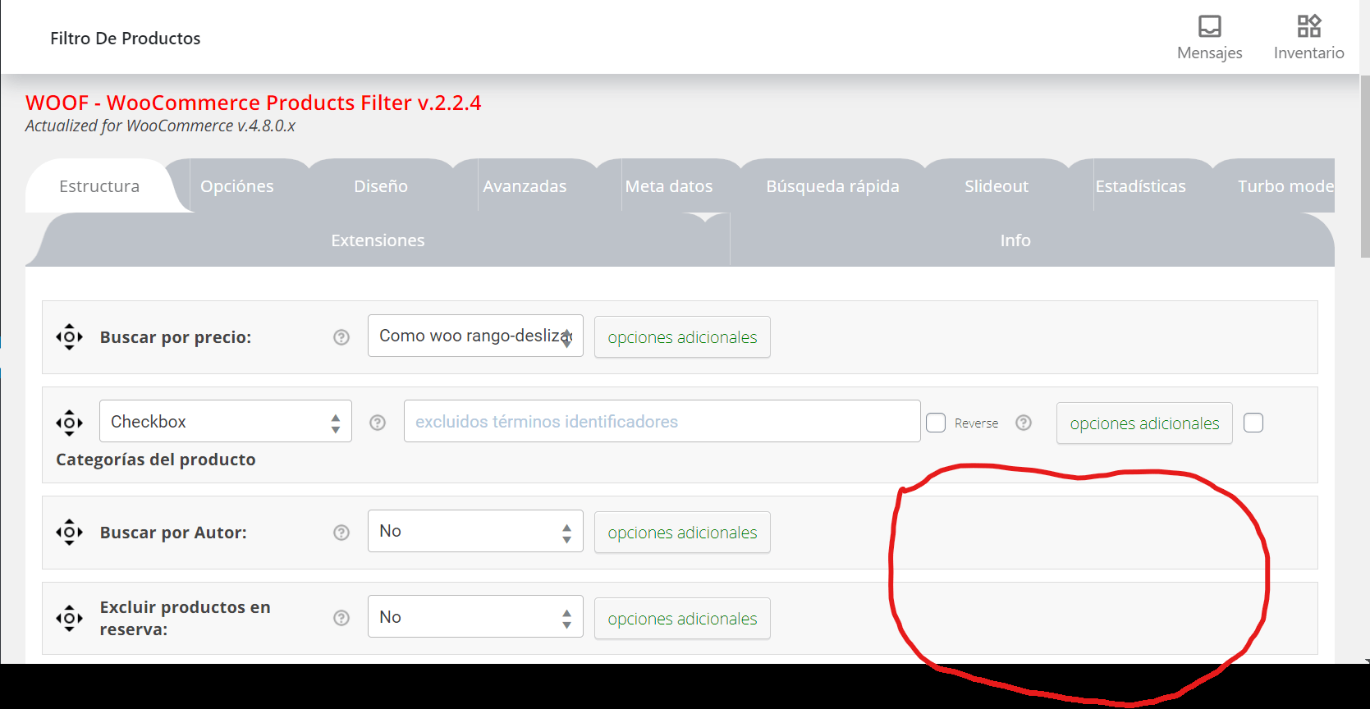
Task: Toggle the Reverse checkbox
Action: point(936,423)
